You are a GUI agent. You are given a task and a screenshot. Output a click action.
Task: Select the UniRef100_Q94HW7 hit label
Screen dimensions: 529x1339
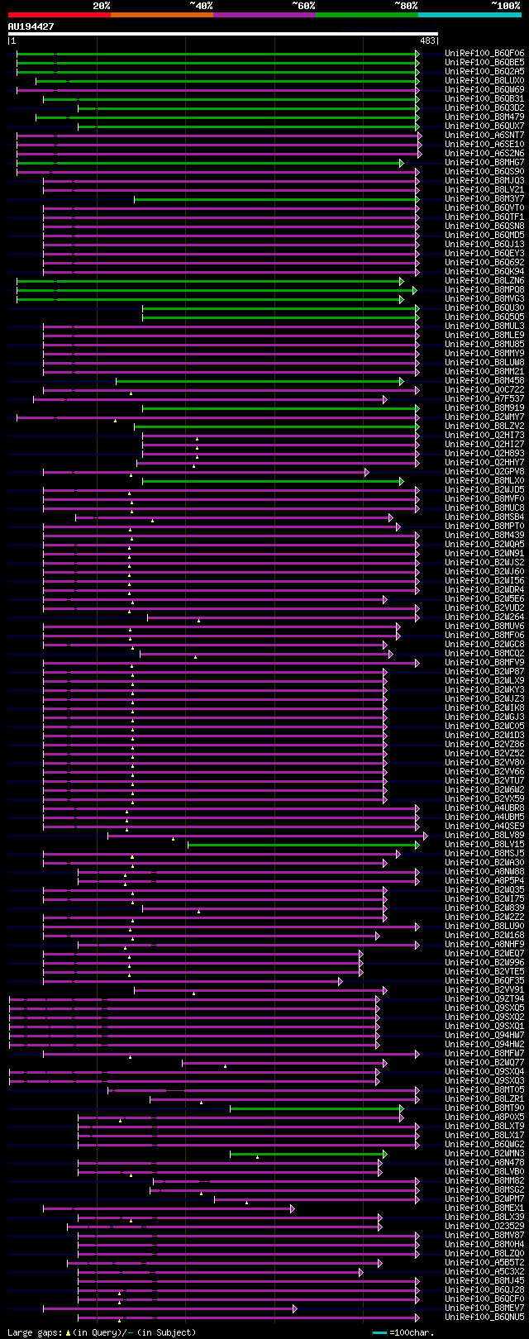click(x=484, y=1035)
